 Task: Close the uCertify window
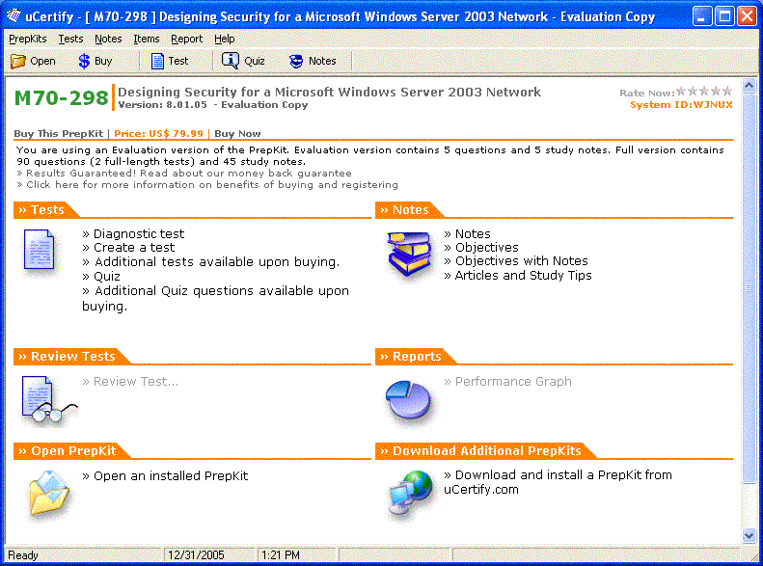(x=747, y=16)
